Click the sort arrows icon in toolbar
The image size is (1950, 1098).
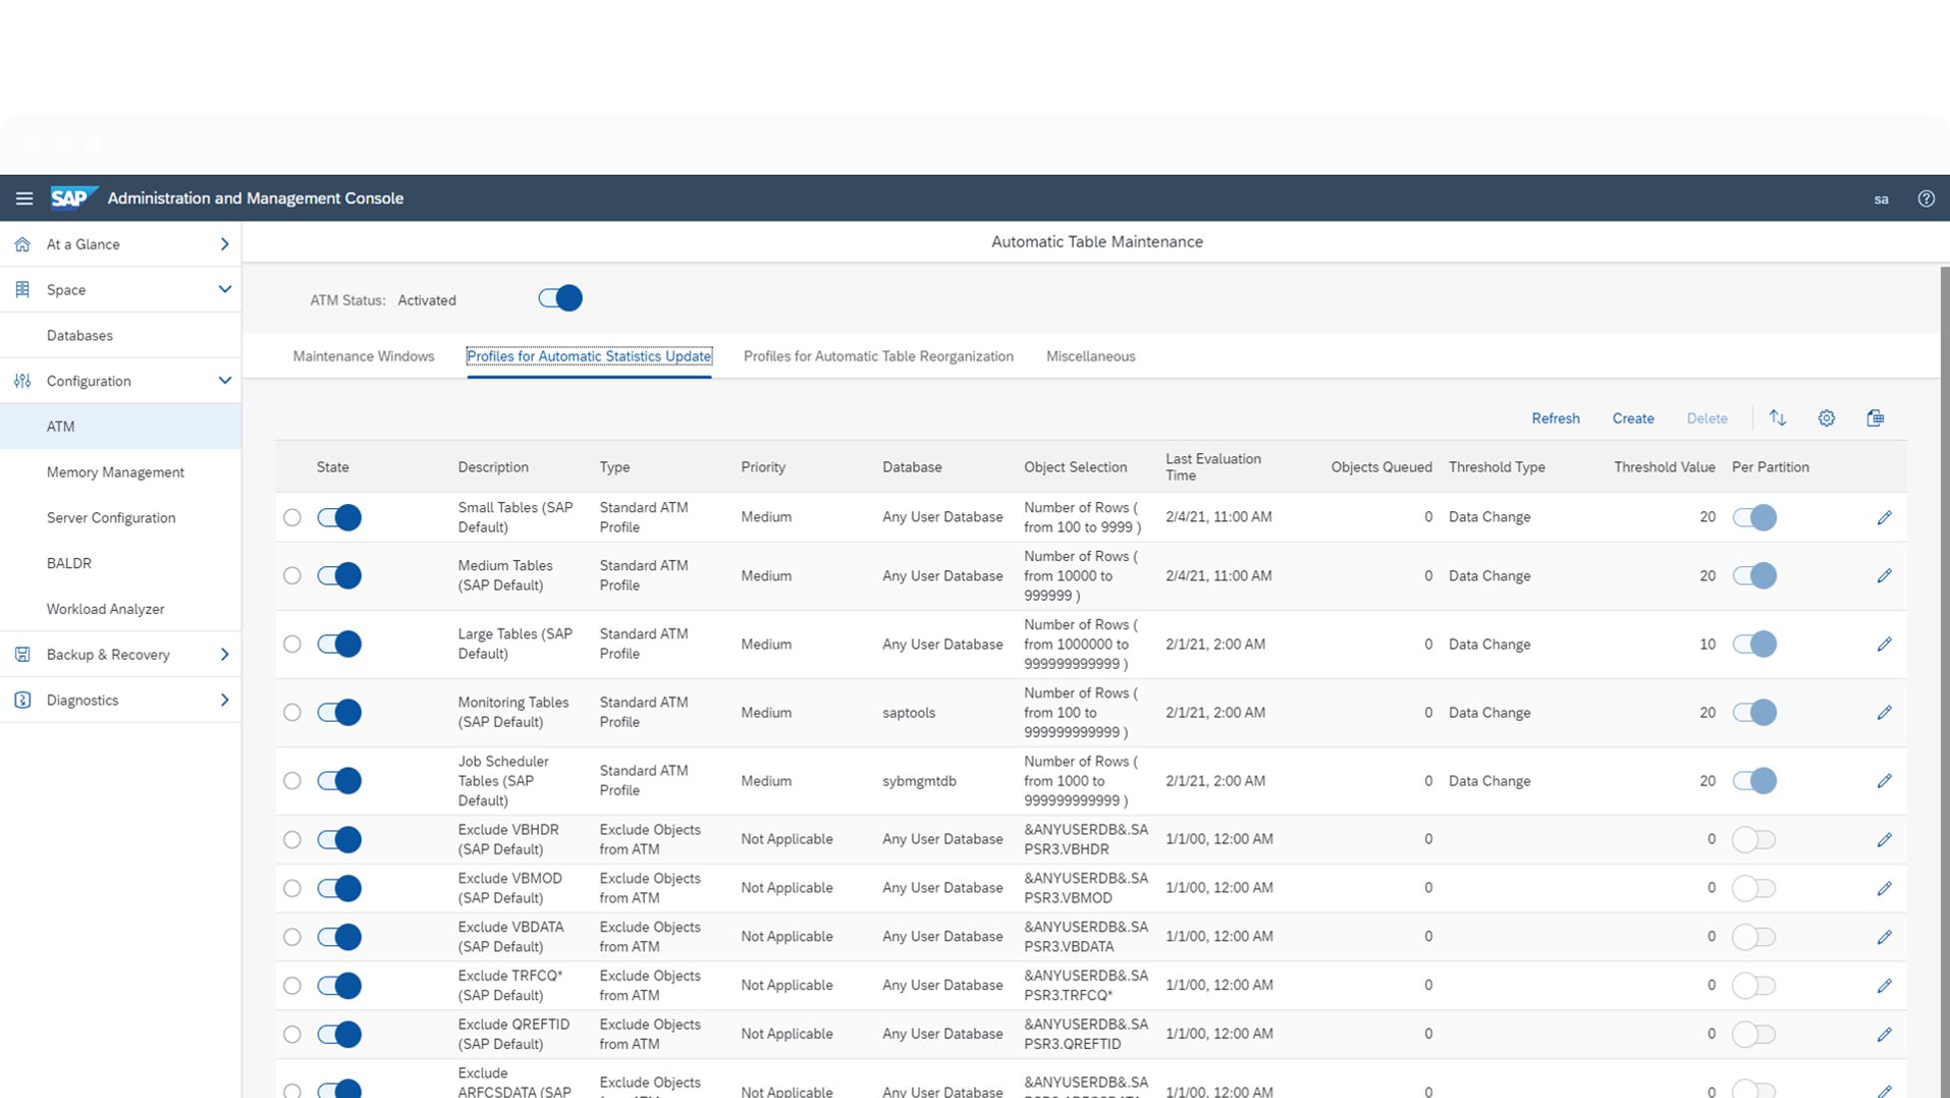click(x=1777, y=418)
